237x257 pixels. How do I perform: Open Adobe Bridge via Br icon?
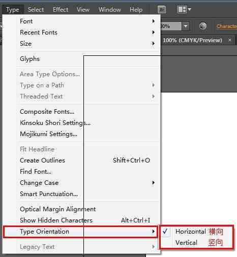point(162,10)
